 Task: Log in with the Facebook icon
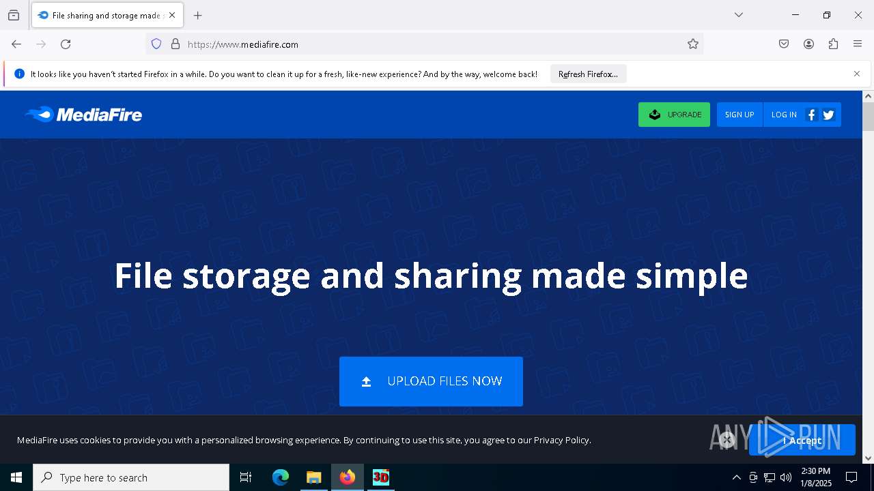coord(811,115)
